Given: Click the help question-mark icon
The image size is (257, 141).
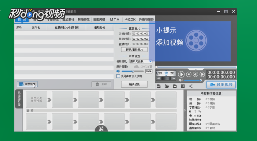Looking at the screenshot, I should point(183,86).
